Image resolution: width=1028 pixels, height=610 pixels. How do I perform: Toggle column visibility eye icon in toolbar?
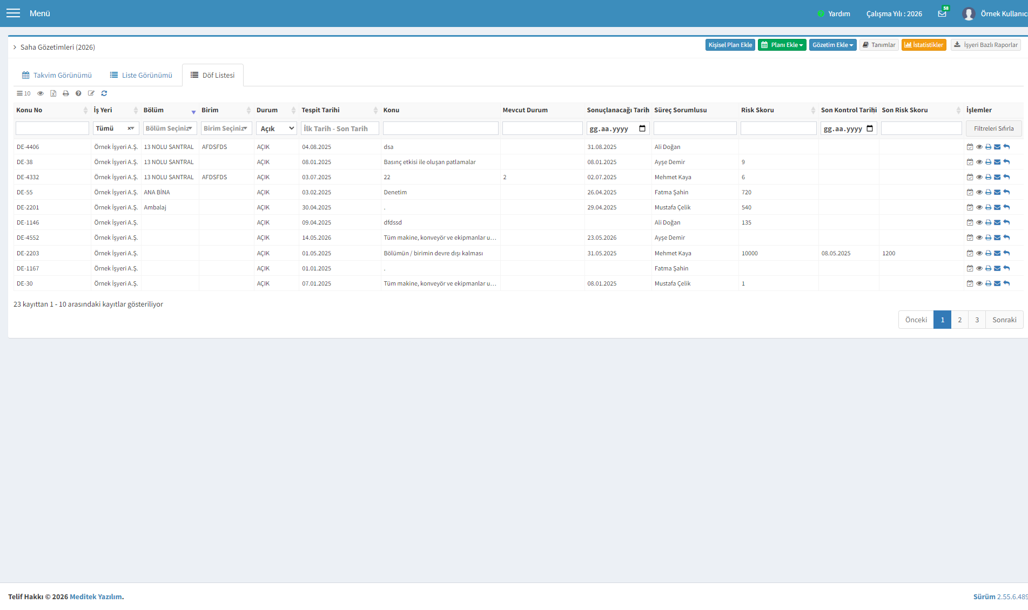[x=41, y=93]
